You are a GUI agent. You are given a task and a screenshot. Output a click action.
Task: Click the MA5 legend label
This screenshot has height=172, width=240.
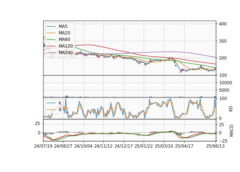pos(63,26)
